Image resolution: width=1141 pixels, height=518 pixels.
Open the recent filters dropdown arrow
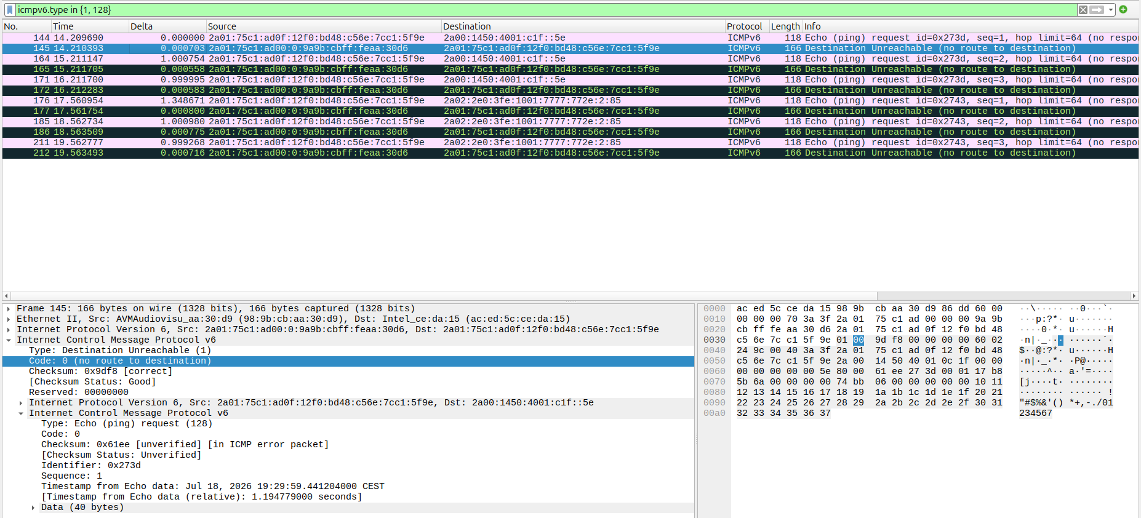(1111, 10)
